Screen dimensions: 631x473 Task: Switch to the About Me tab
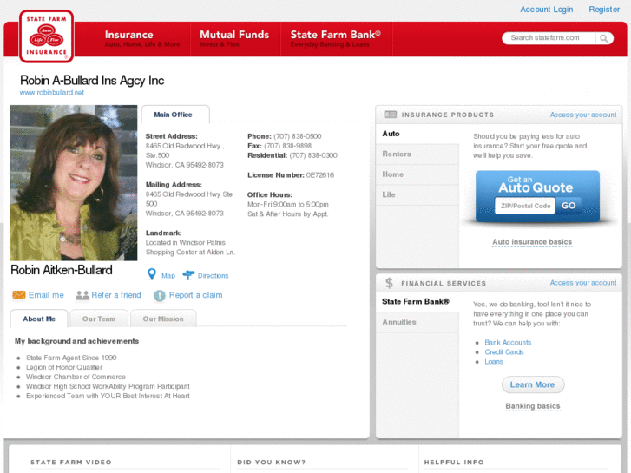[39, 319]
